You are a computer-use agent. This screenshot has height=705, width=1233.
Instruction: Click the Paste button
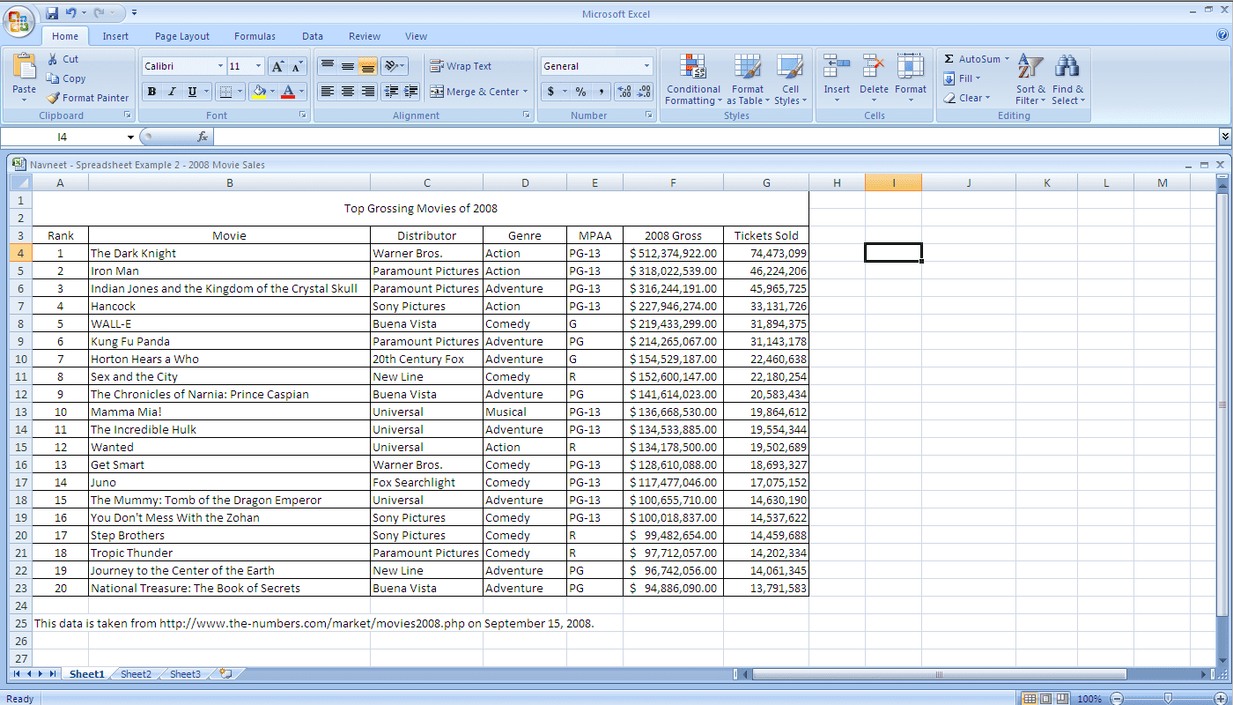click(x=24, y=75)
